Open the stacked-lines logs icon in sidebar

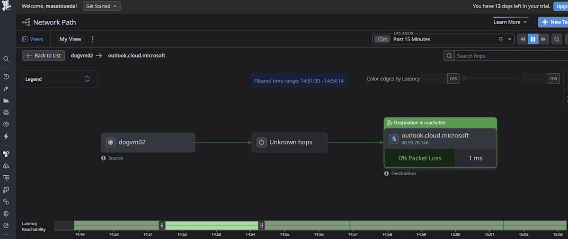pyautogui.click(x=6, y=178)
